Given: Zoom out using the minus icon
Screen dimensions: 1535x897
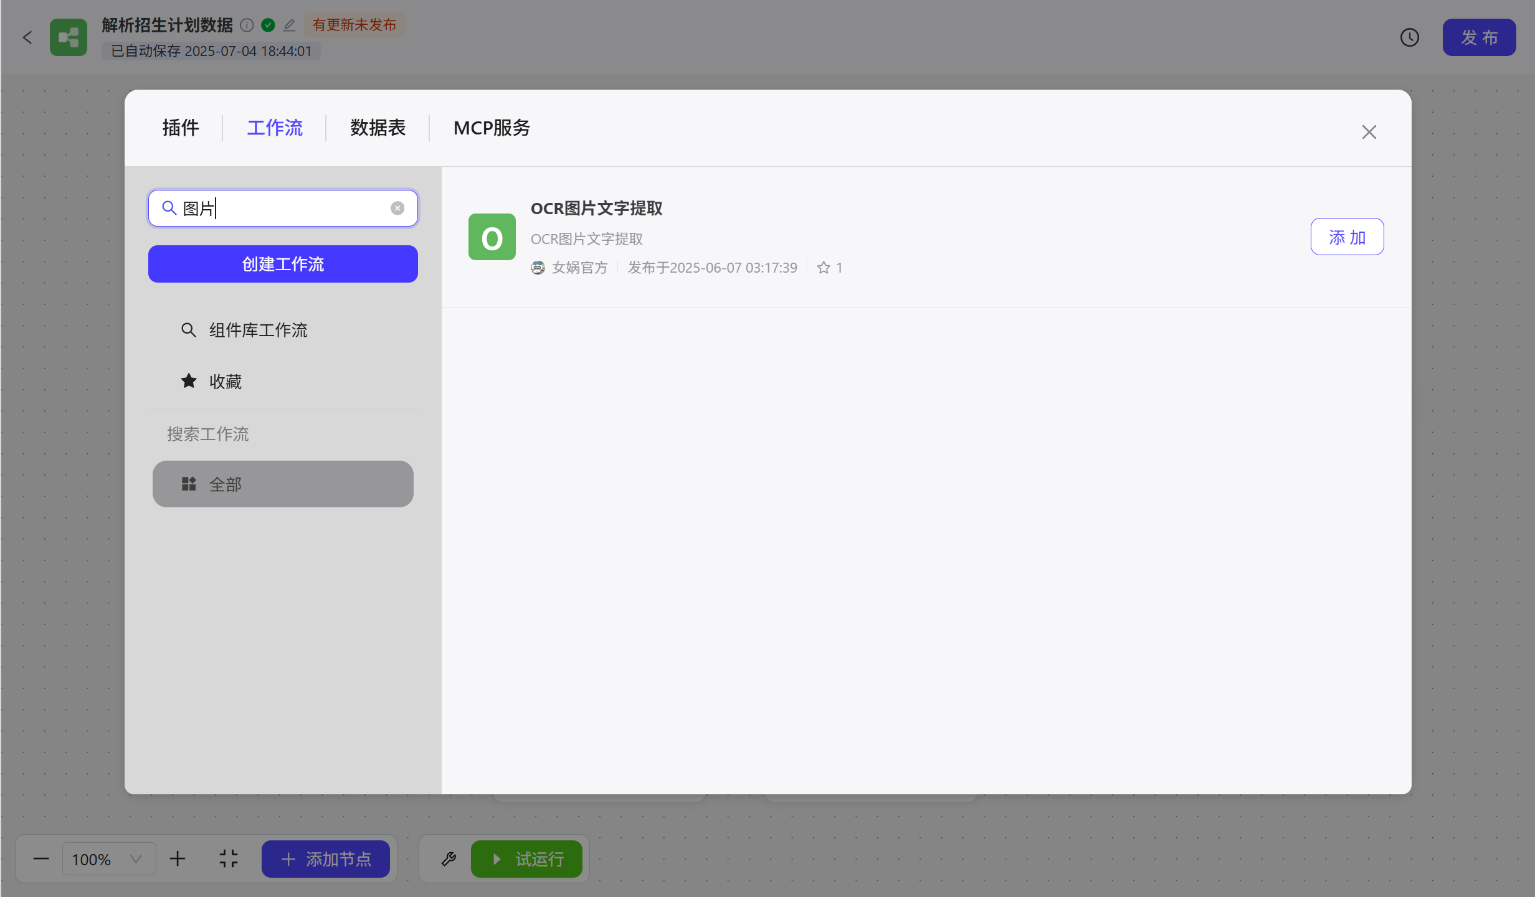Looking at the screenshot, I should [x=40, y=859].
